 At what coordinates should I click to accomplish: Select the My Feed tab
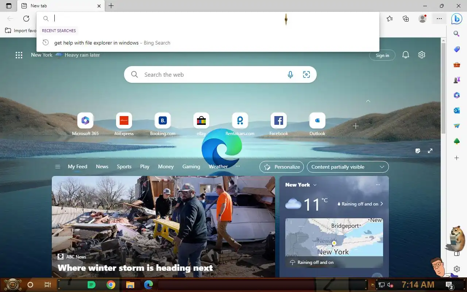77,167
